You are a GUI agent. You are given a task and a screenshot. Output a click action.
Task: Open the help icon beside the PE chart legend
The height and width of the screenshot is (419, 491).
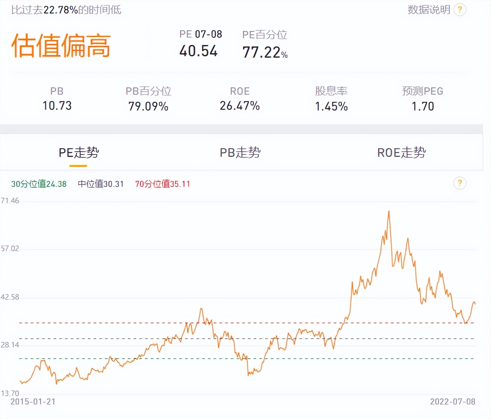(x=460, y=183)
